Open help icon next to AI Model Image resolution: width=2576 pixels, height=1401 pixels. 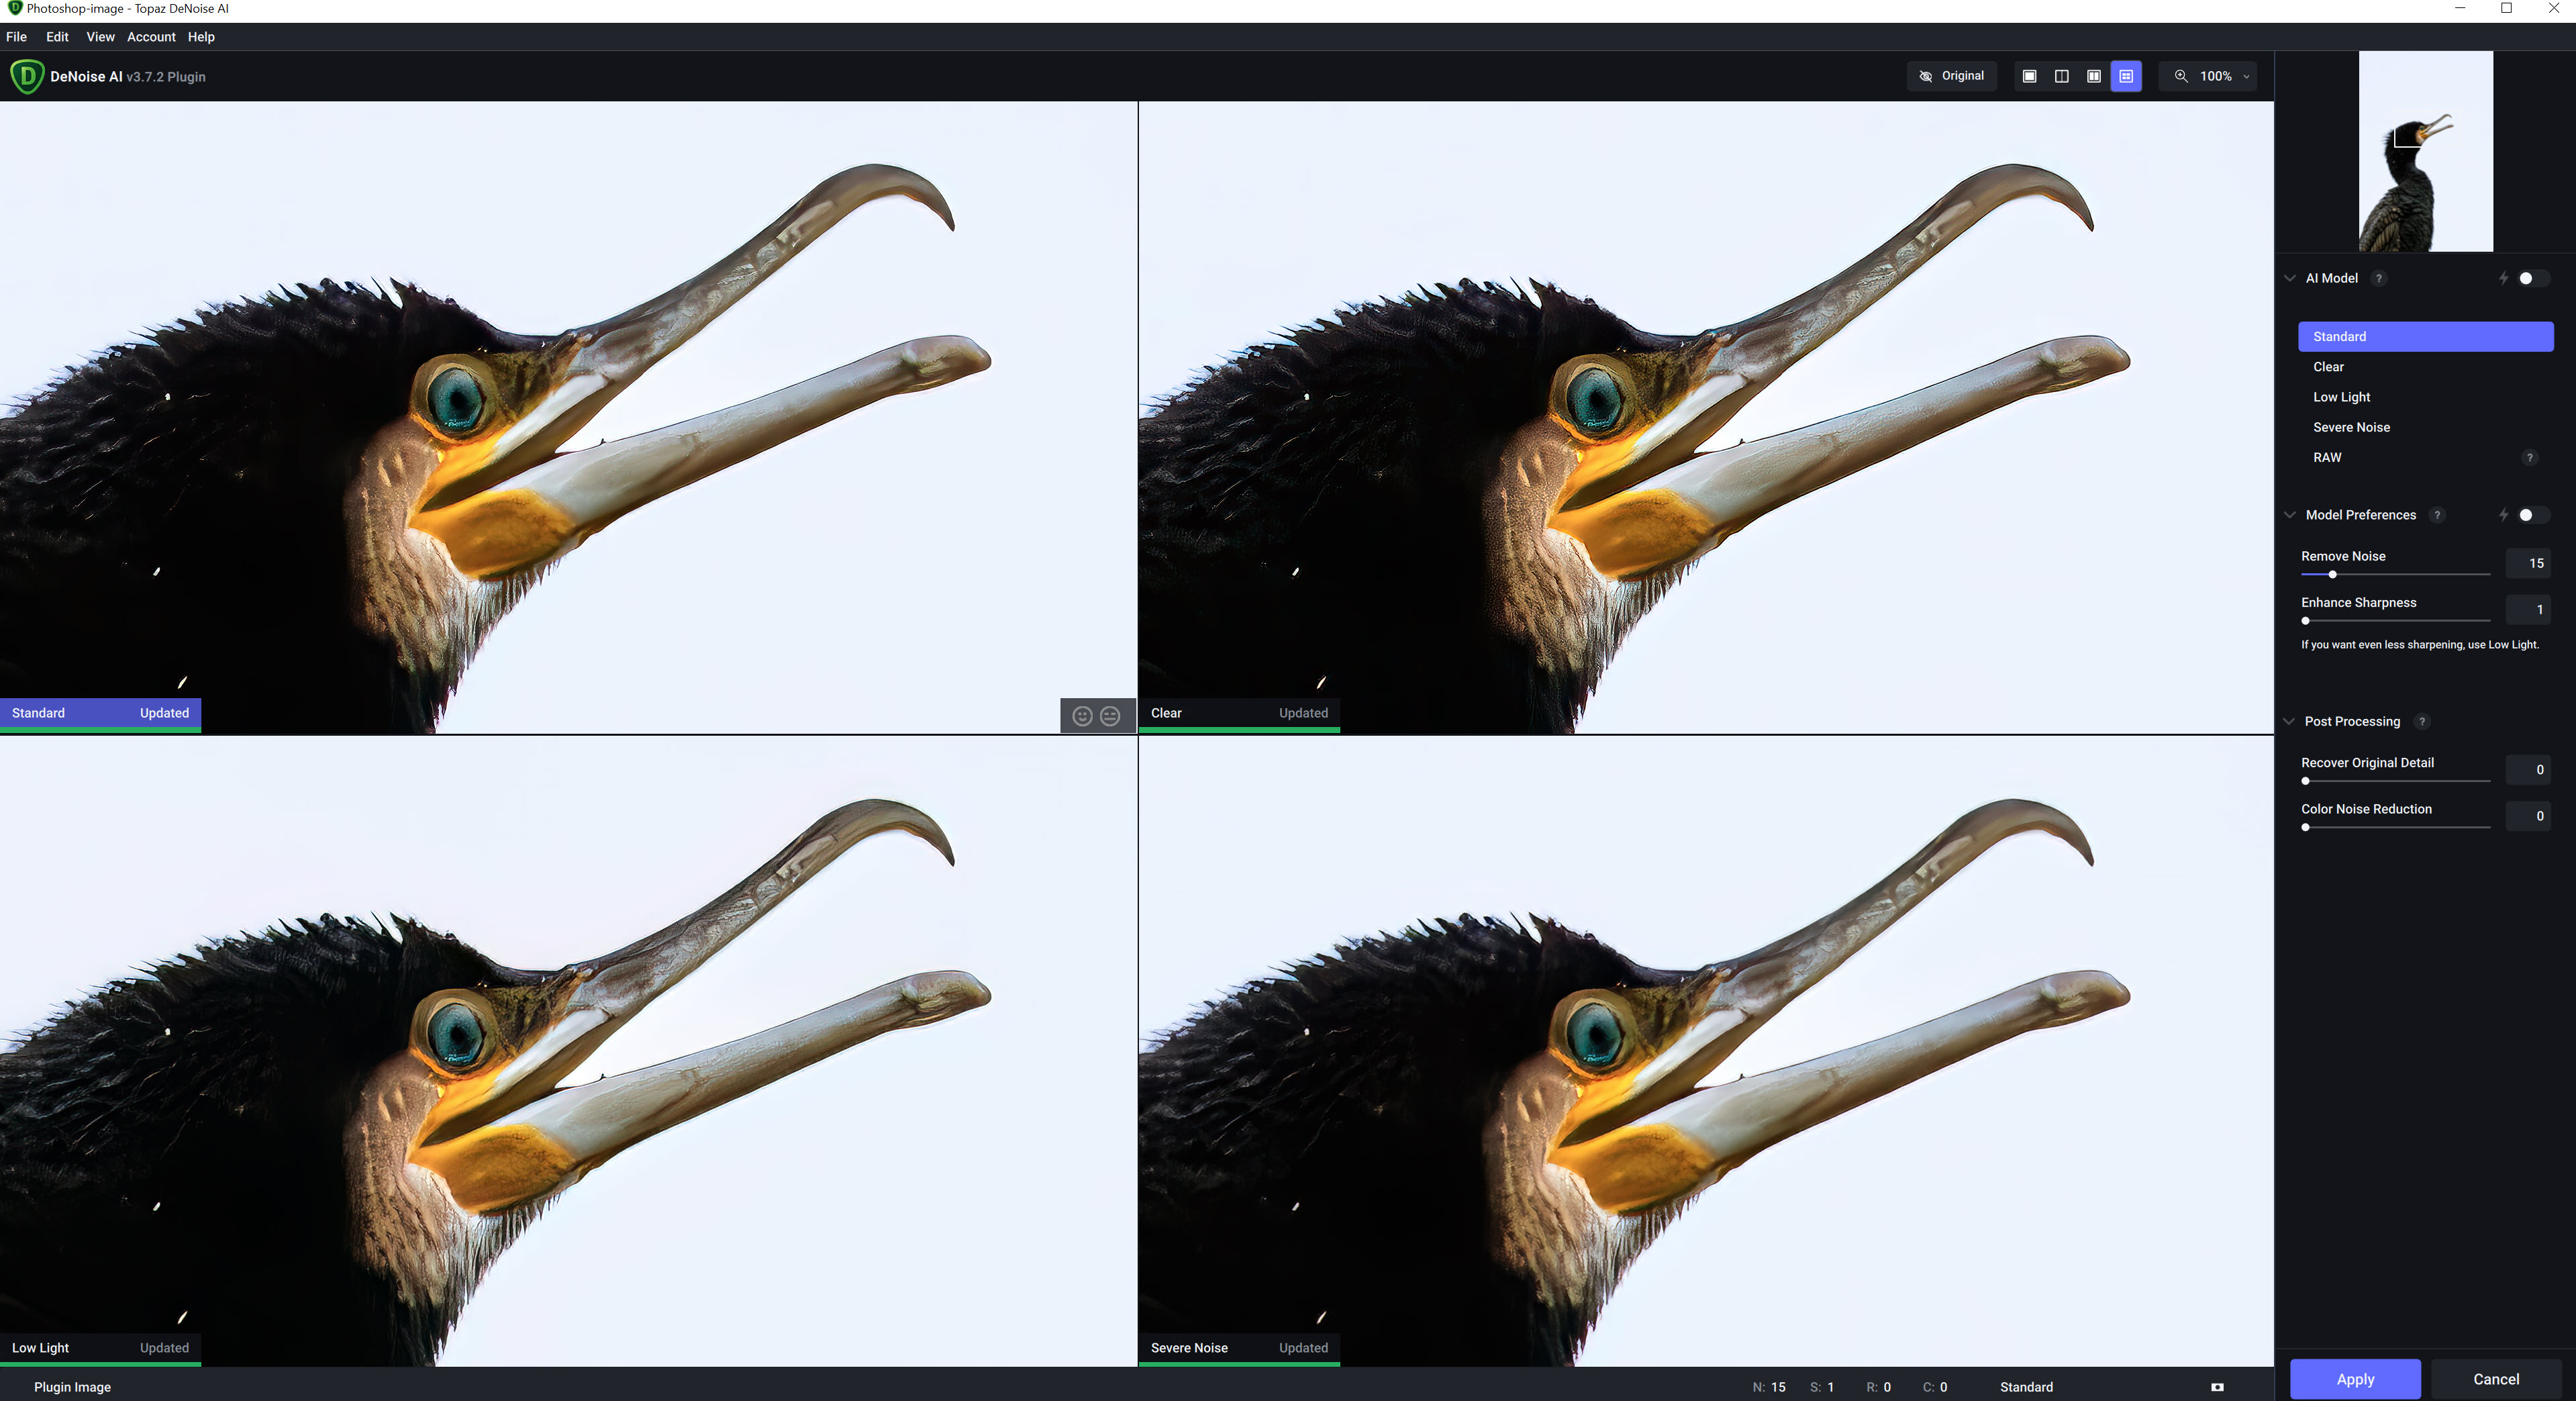[2379, 279]
